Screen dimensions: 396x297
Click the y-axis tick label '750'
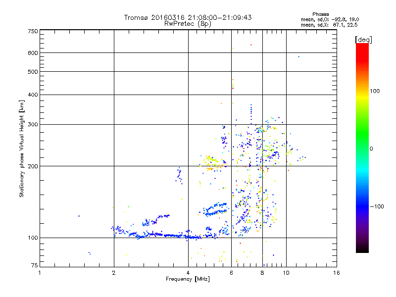click(33, 31)
